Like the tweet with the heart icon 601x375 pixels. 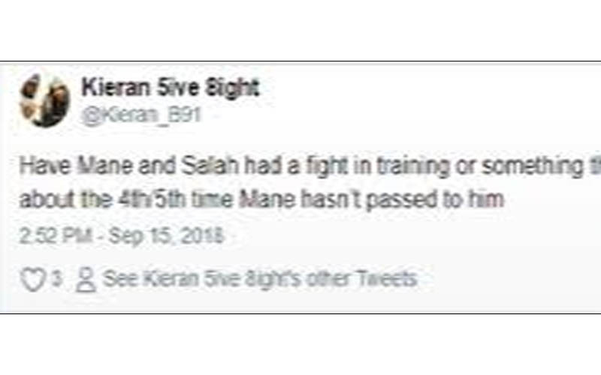(x=32, y=280)
